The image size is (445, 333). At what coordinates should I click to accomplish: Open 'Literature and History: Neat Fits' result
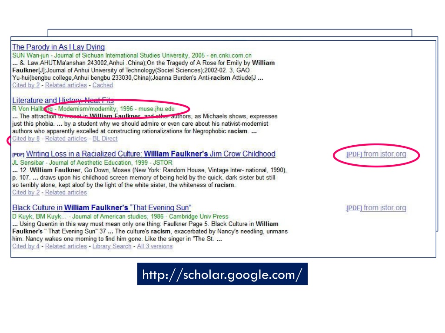coord(63,100)
